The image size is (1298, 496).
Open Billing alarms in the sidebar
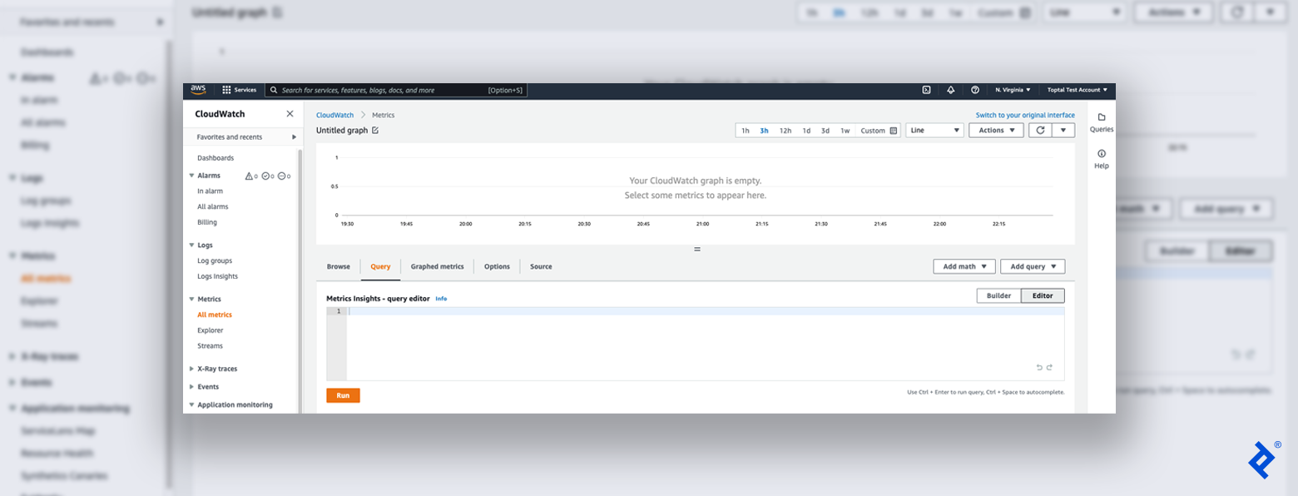pyautogui.click(x=207, y=222)
